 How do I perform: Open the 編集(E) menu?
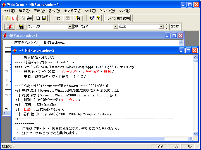point(24,11)
